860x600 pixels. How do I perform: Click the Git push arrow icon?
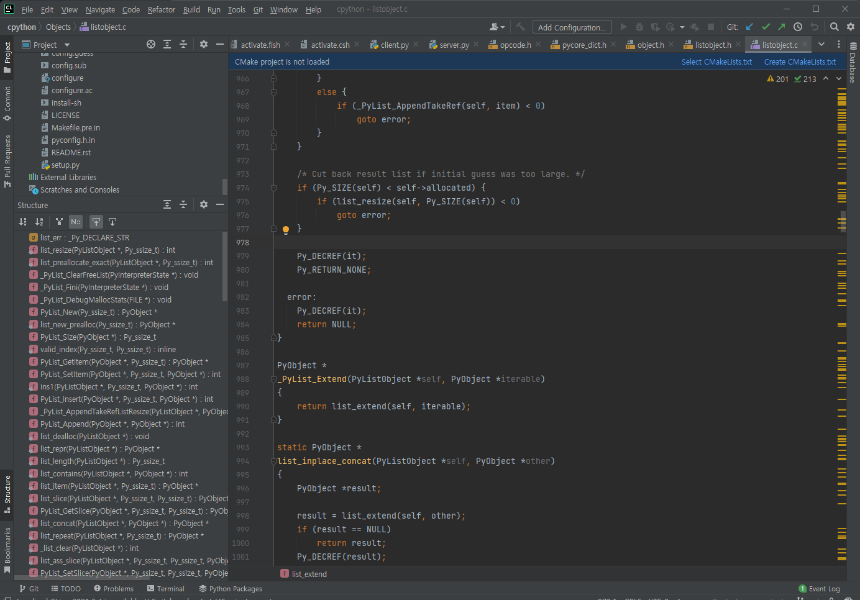coord(782,27)
